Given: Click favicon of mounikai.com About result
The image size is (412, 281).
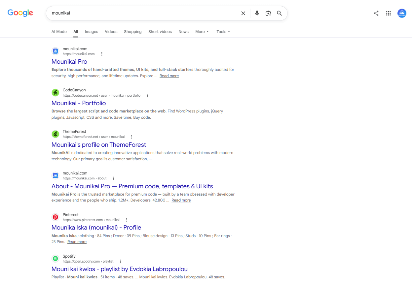Looking at the screenshot, I should [55, 175].
